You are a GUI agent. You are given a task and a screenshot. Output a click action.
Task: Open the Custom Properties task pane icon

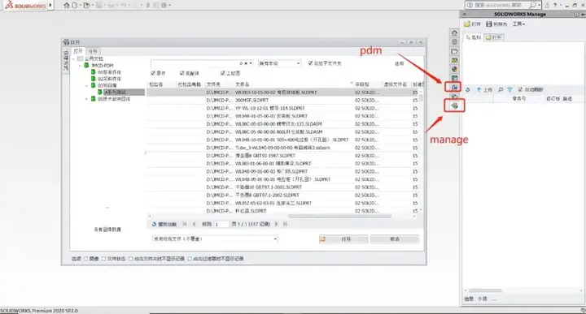click(x=454, y=78)
